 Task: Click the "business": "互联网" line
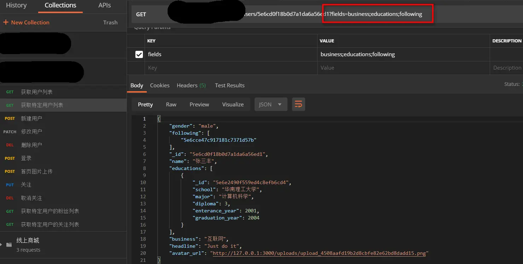click(199, 239)
